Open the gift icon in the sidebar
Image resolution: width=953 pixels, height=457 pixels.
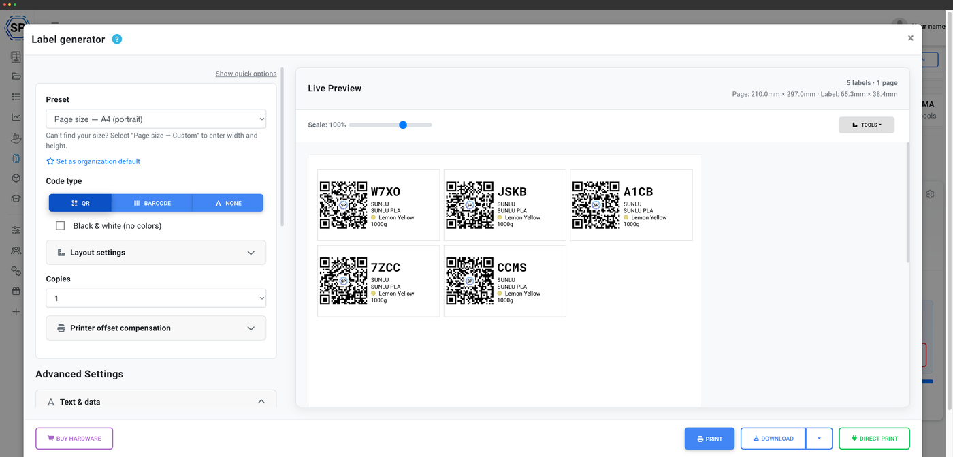tap(16, 291)
